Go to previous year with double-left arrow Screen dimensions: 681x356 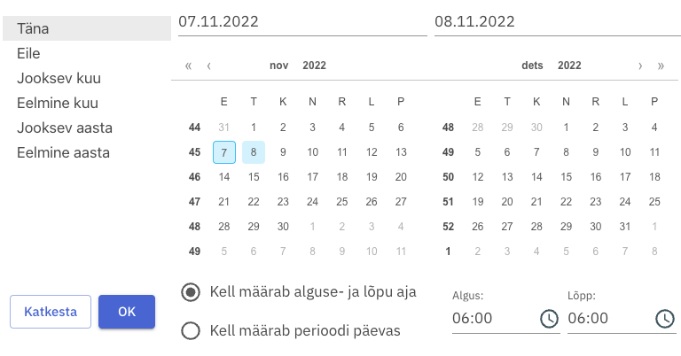click(x=188, y=66)
